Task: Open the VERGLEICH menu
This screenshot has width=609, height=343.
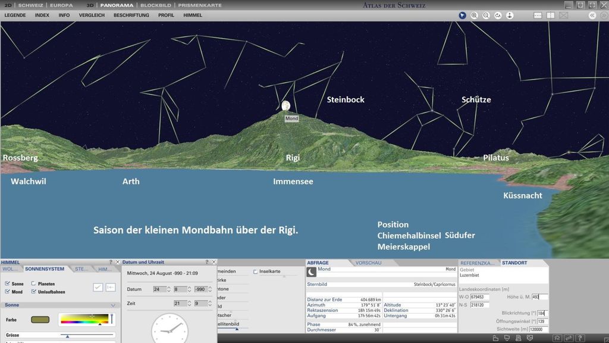Action: pos(92,15)
